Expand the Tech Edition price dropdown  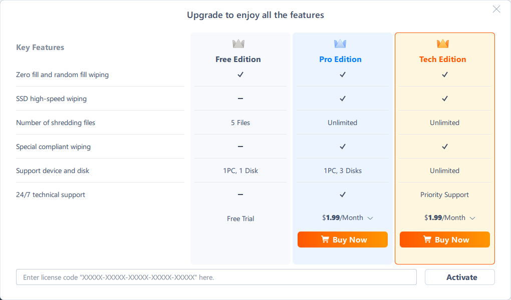(472, 218)
